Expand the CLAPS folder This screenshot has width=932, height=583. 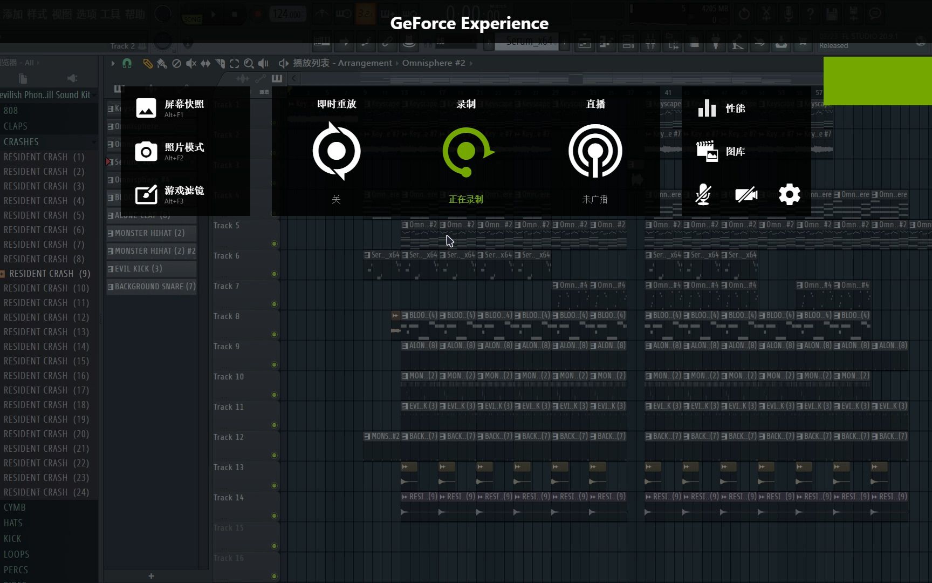[x=49, y=126]
